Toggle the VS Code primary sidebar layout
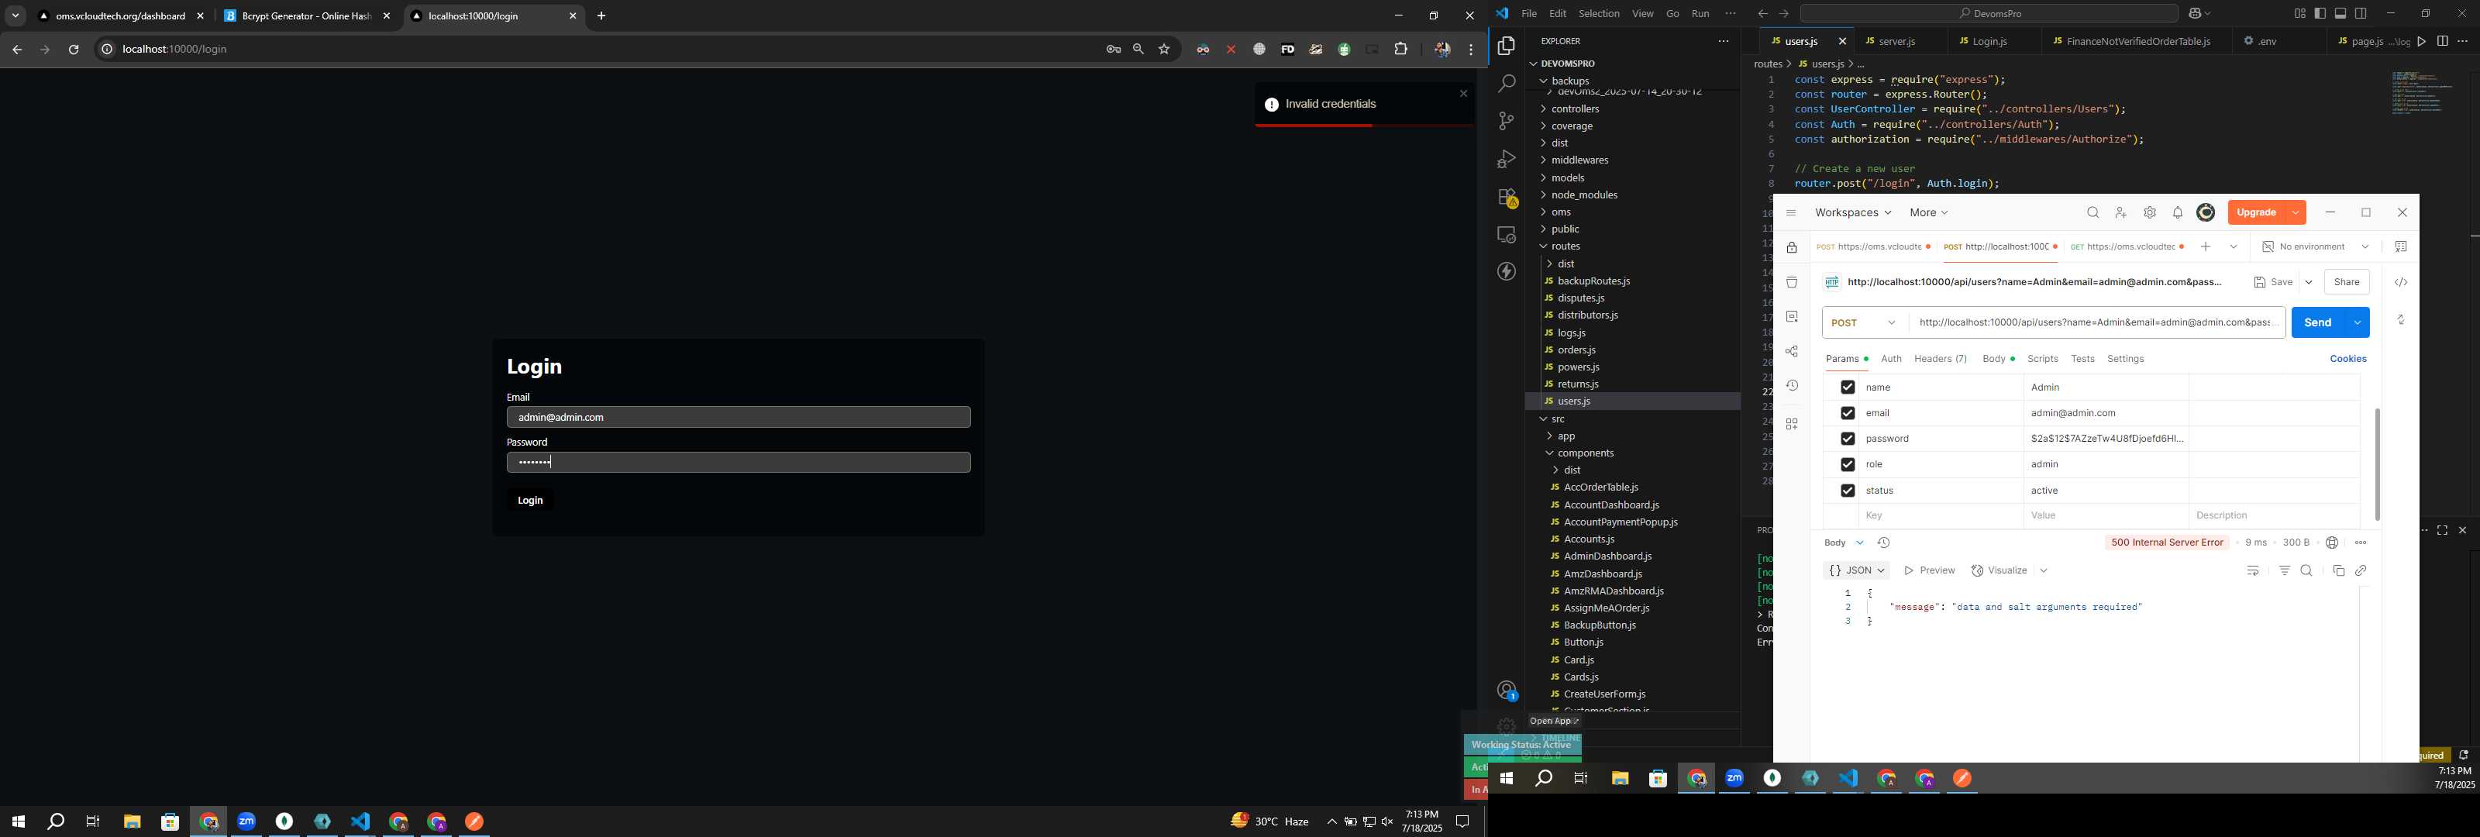The height and width of the screenshot is (837, 2480). [x=2320, y=13]
